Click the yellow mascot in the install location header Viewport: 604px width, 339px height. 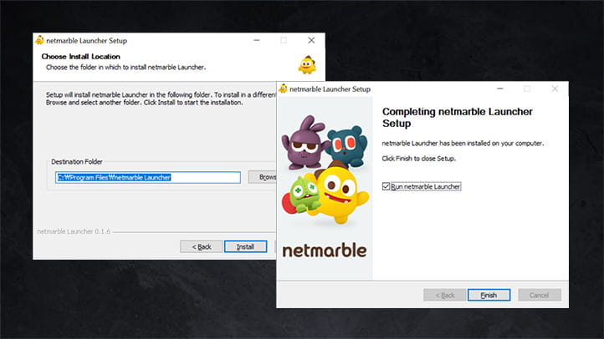coord(307,64)
